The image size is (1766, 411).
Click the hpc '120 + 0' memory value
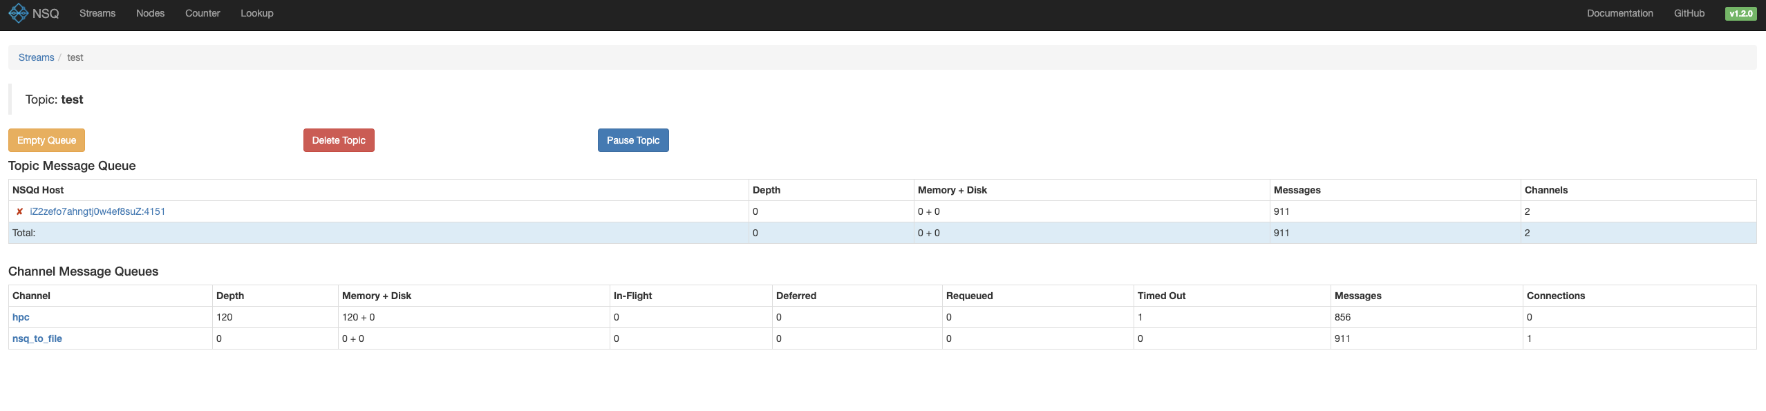359,317
